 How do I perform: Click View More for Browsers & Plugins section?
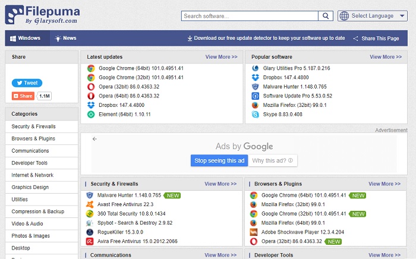point(385,184)
